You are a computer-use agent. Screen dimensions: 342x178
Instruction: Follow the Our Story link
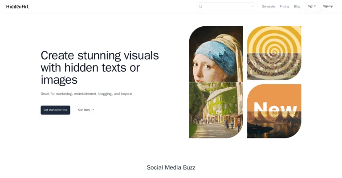point(84,110)
